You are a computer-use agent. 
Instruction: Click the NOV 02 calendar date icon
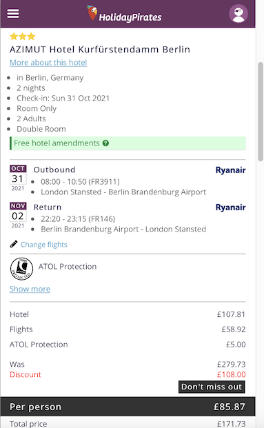[18, 215]
